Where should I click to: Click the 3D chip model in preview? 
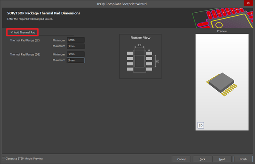tap(222, 84)
